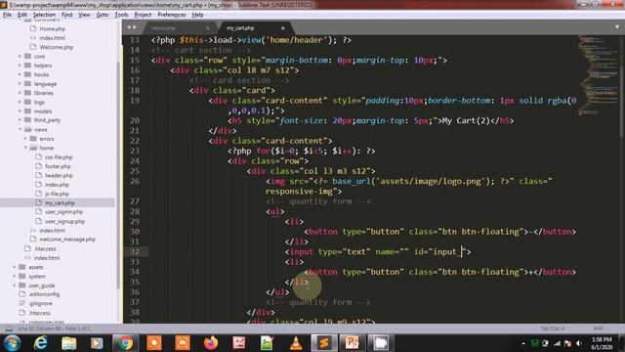Expand the core folder

coord(20,57)
